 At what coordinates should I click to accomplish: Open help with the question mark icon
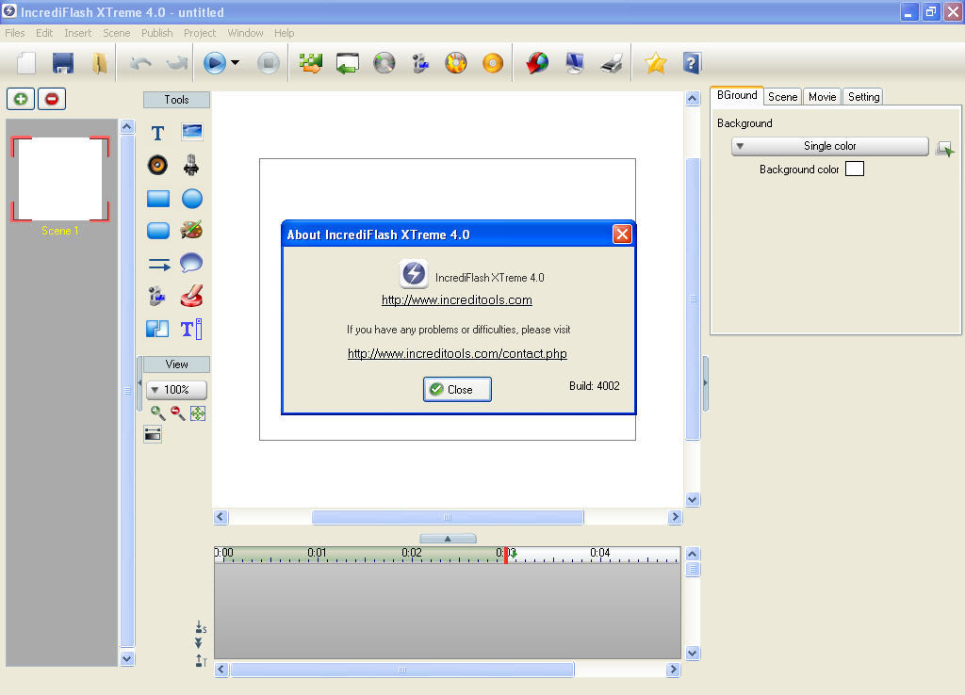click(x=692, y=63)
